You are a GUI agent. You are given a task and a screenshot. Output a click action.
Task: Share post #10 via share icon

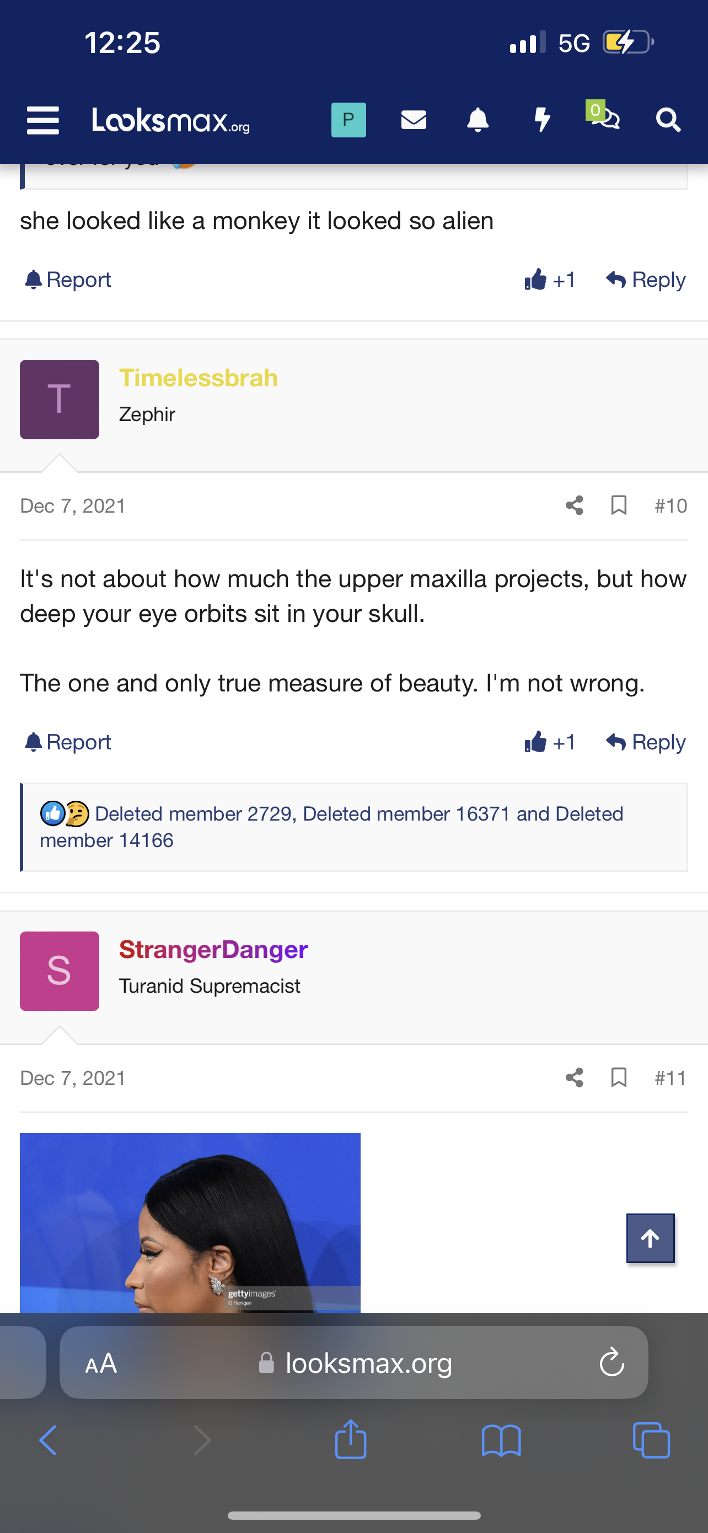coord(574,506)
